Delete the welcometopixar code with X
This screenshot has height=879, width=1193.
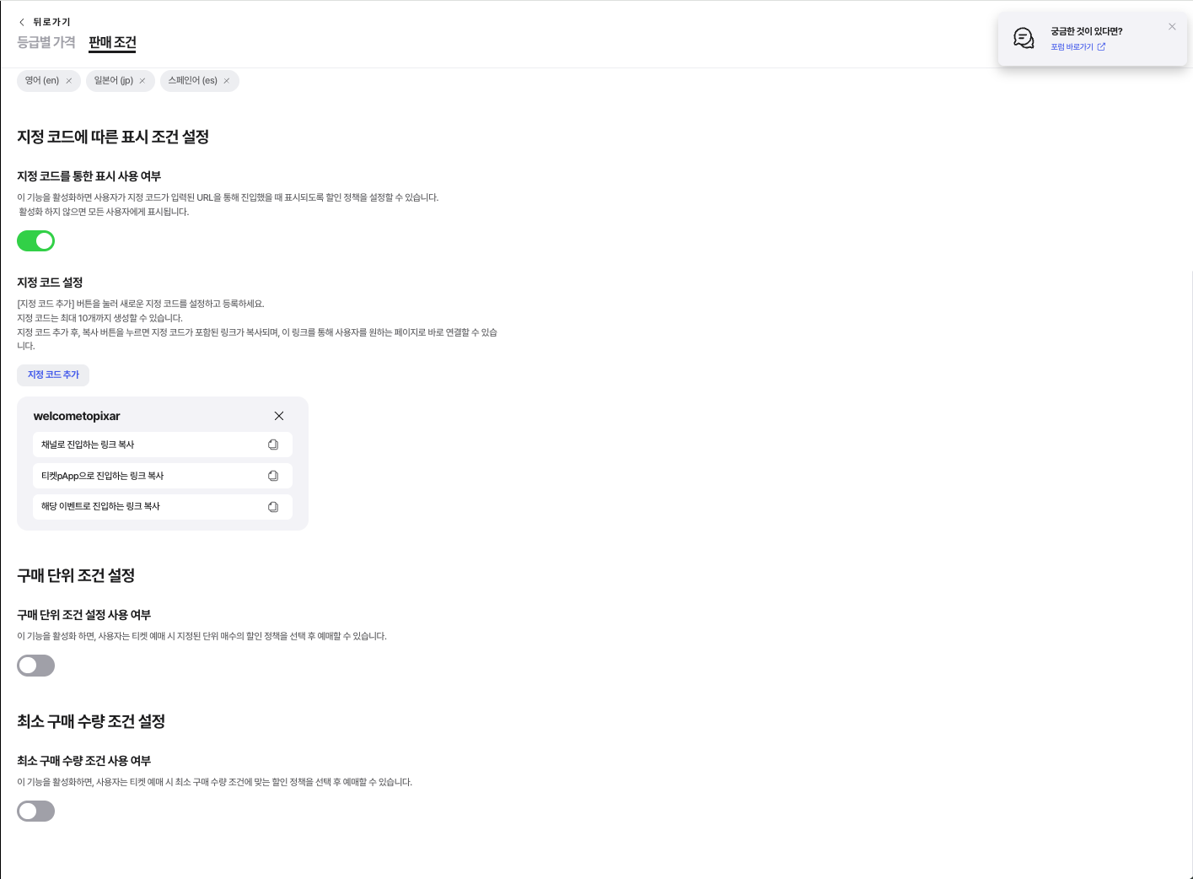pyautogui.click(x=279, y=416)
